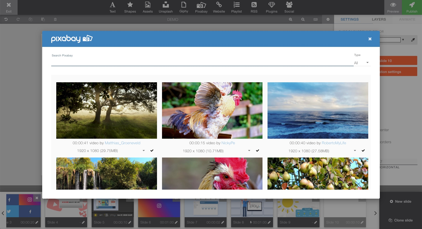Click the copy element icon

pyautogui.click(x=30, y=19)
